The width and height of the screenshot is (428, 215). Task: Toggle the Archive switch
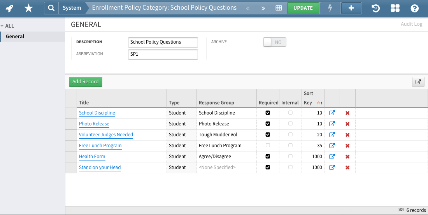tap(274, 42)
